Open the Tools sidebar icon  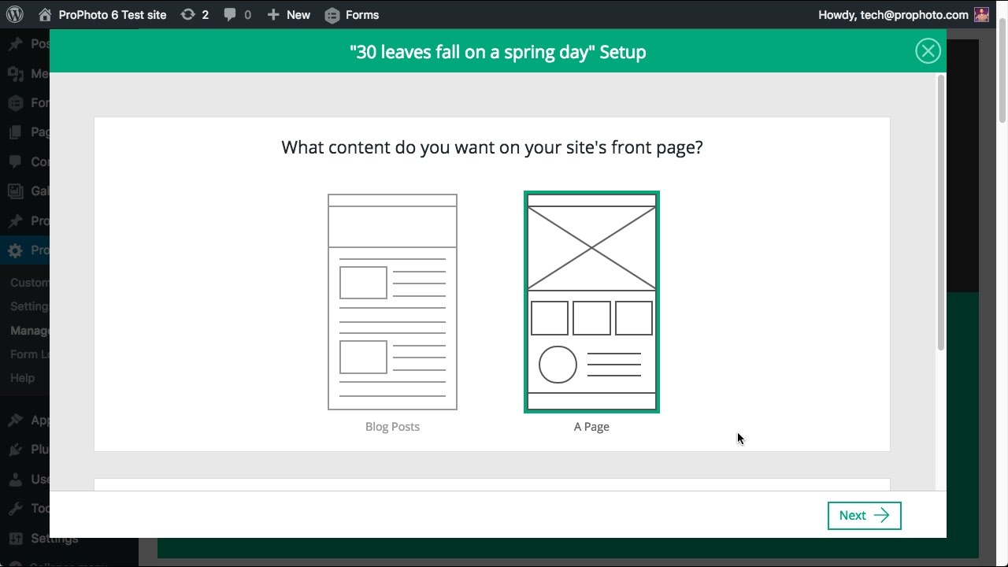15,508
